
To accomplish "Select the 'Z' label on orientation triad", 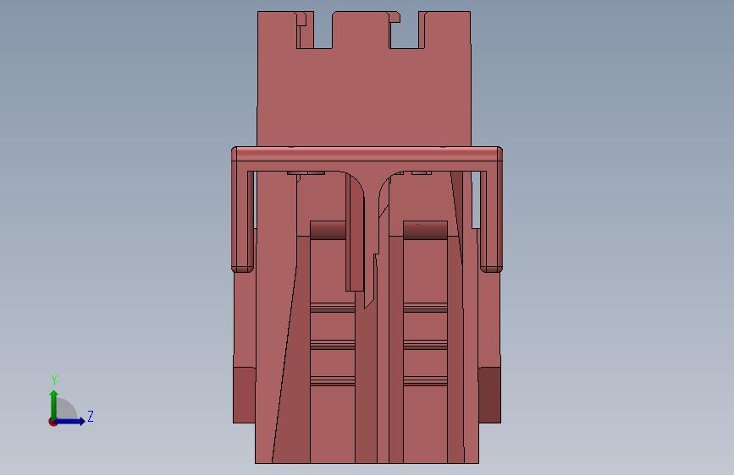I will (x=91, y=416).
